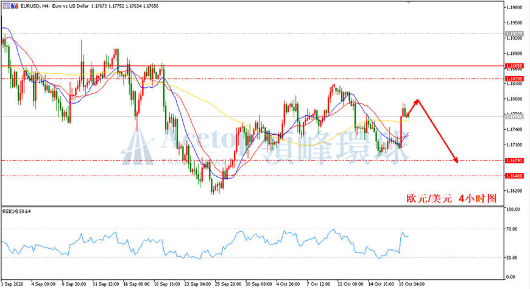The height and width of the screenshot is (289, 530).
Task: Click the 1.19800 price scale label
Action: pos(514,7)
